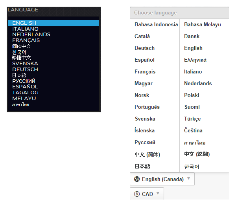Pick MELAYU from the dark language list
The height and width of the screenshot is (216, 236).
point(24,99)
